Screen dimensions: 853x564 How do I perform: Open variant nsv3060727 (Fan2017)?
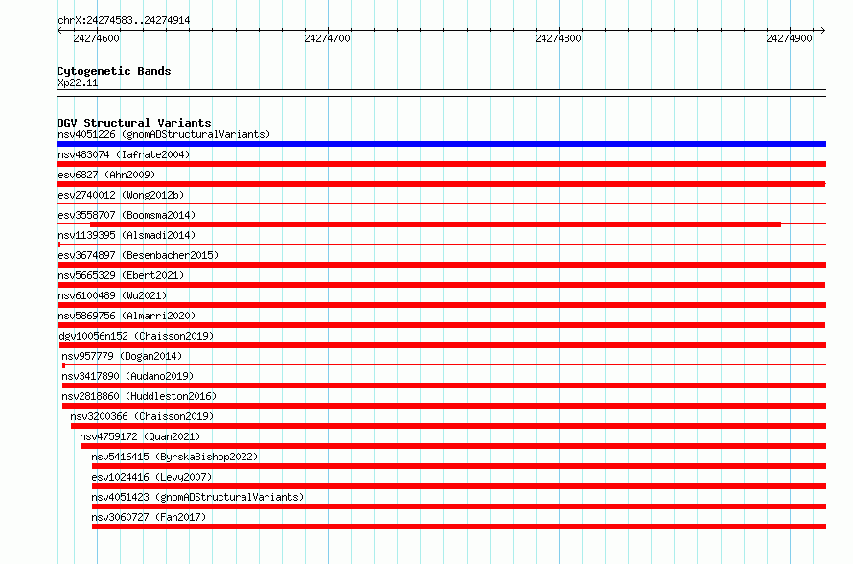coord(149,517)
